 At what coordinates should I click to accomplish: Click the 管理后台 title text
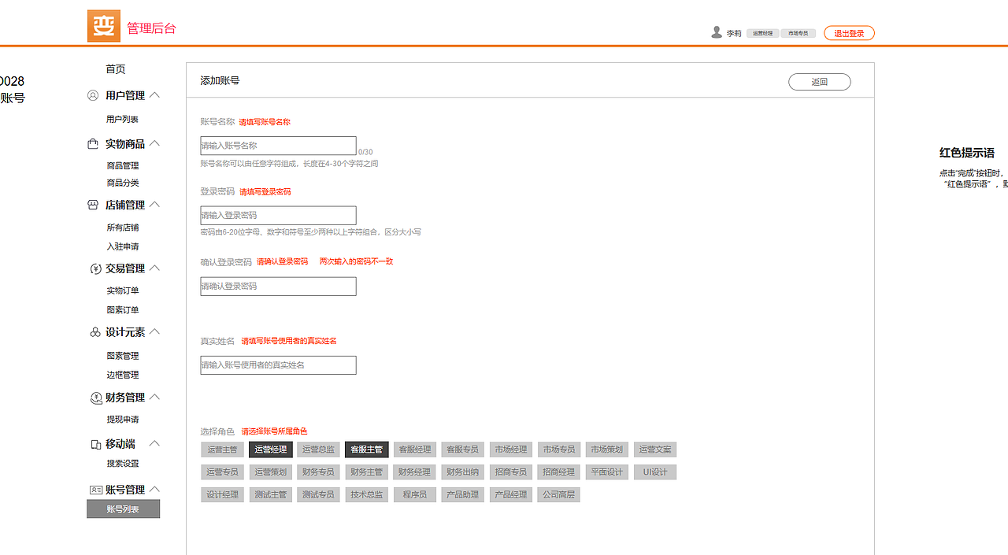coord(151,28)
